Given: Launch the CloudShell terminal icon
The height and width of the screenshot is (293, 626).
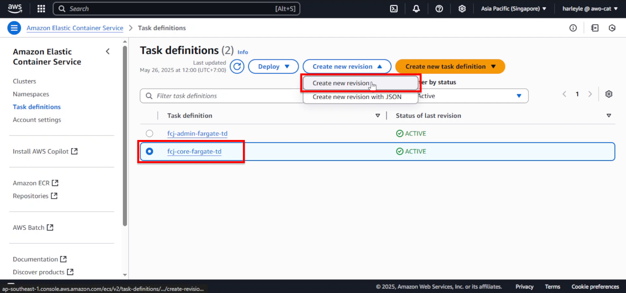Looking at the screenshot, I should (394, 9).
